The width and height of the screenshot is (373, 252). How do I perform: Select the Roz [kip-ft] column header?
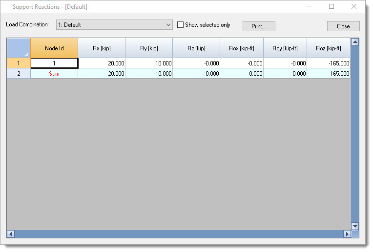coord(328,48)
